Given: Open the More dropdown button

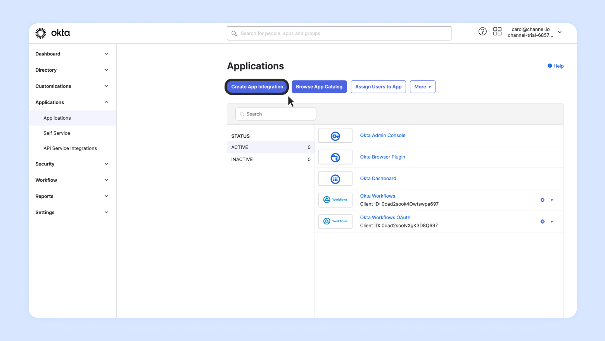Looking at the screenshot, I should coord(422,87).
